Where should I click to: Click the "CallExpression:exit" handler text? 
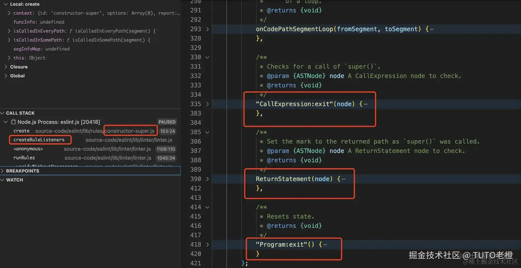pos(295,104)
